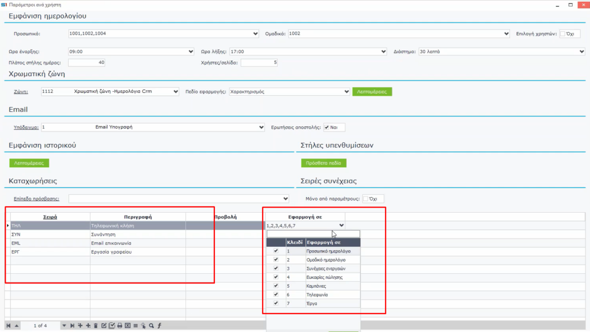This screenshot has height=332, width=590.
Task: Uncheck Προσωπικό ημερολόγιο option
Action: tap(276, 251)
